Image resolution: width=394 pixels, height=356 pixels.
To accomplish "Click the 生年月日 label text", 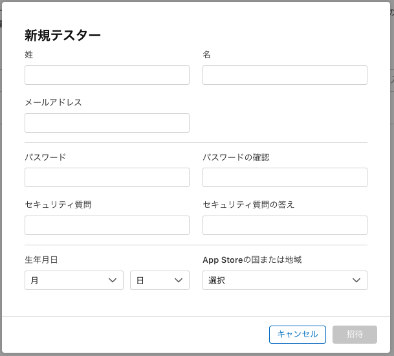I will coord(41,260).
